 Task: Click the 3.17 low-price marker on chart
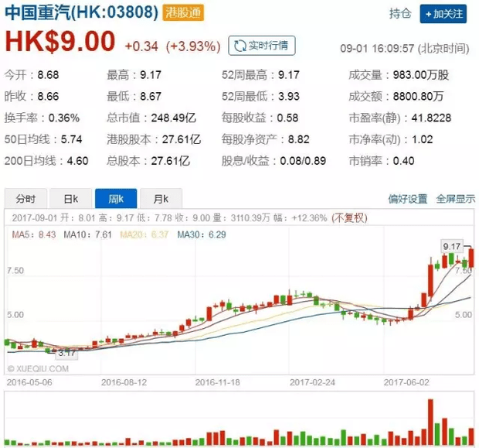click(x=66, y=353)
